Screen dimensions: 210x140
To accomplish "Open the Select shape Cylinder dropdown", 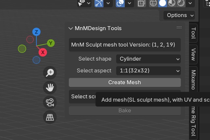I will (148, 59).
